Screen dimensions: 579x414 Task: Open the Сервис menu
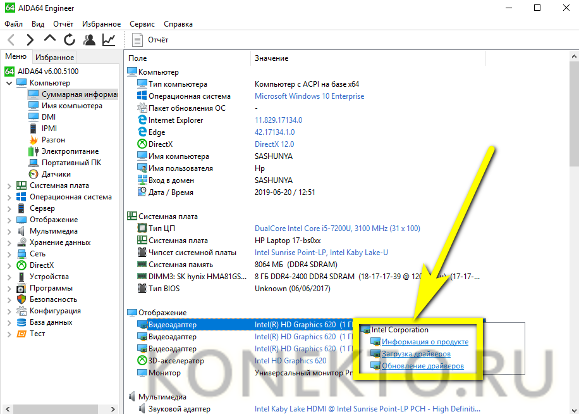tap(142, 24)
